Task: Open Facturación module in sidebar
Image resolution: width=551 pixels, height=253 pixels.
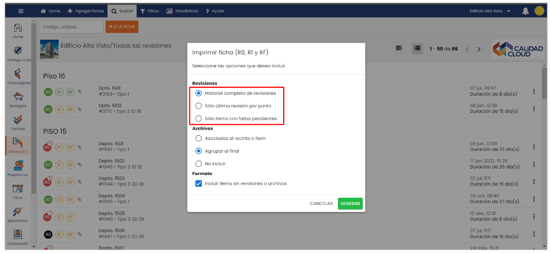Action: pyautogui.click(x=18, y=234)
